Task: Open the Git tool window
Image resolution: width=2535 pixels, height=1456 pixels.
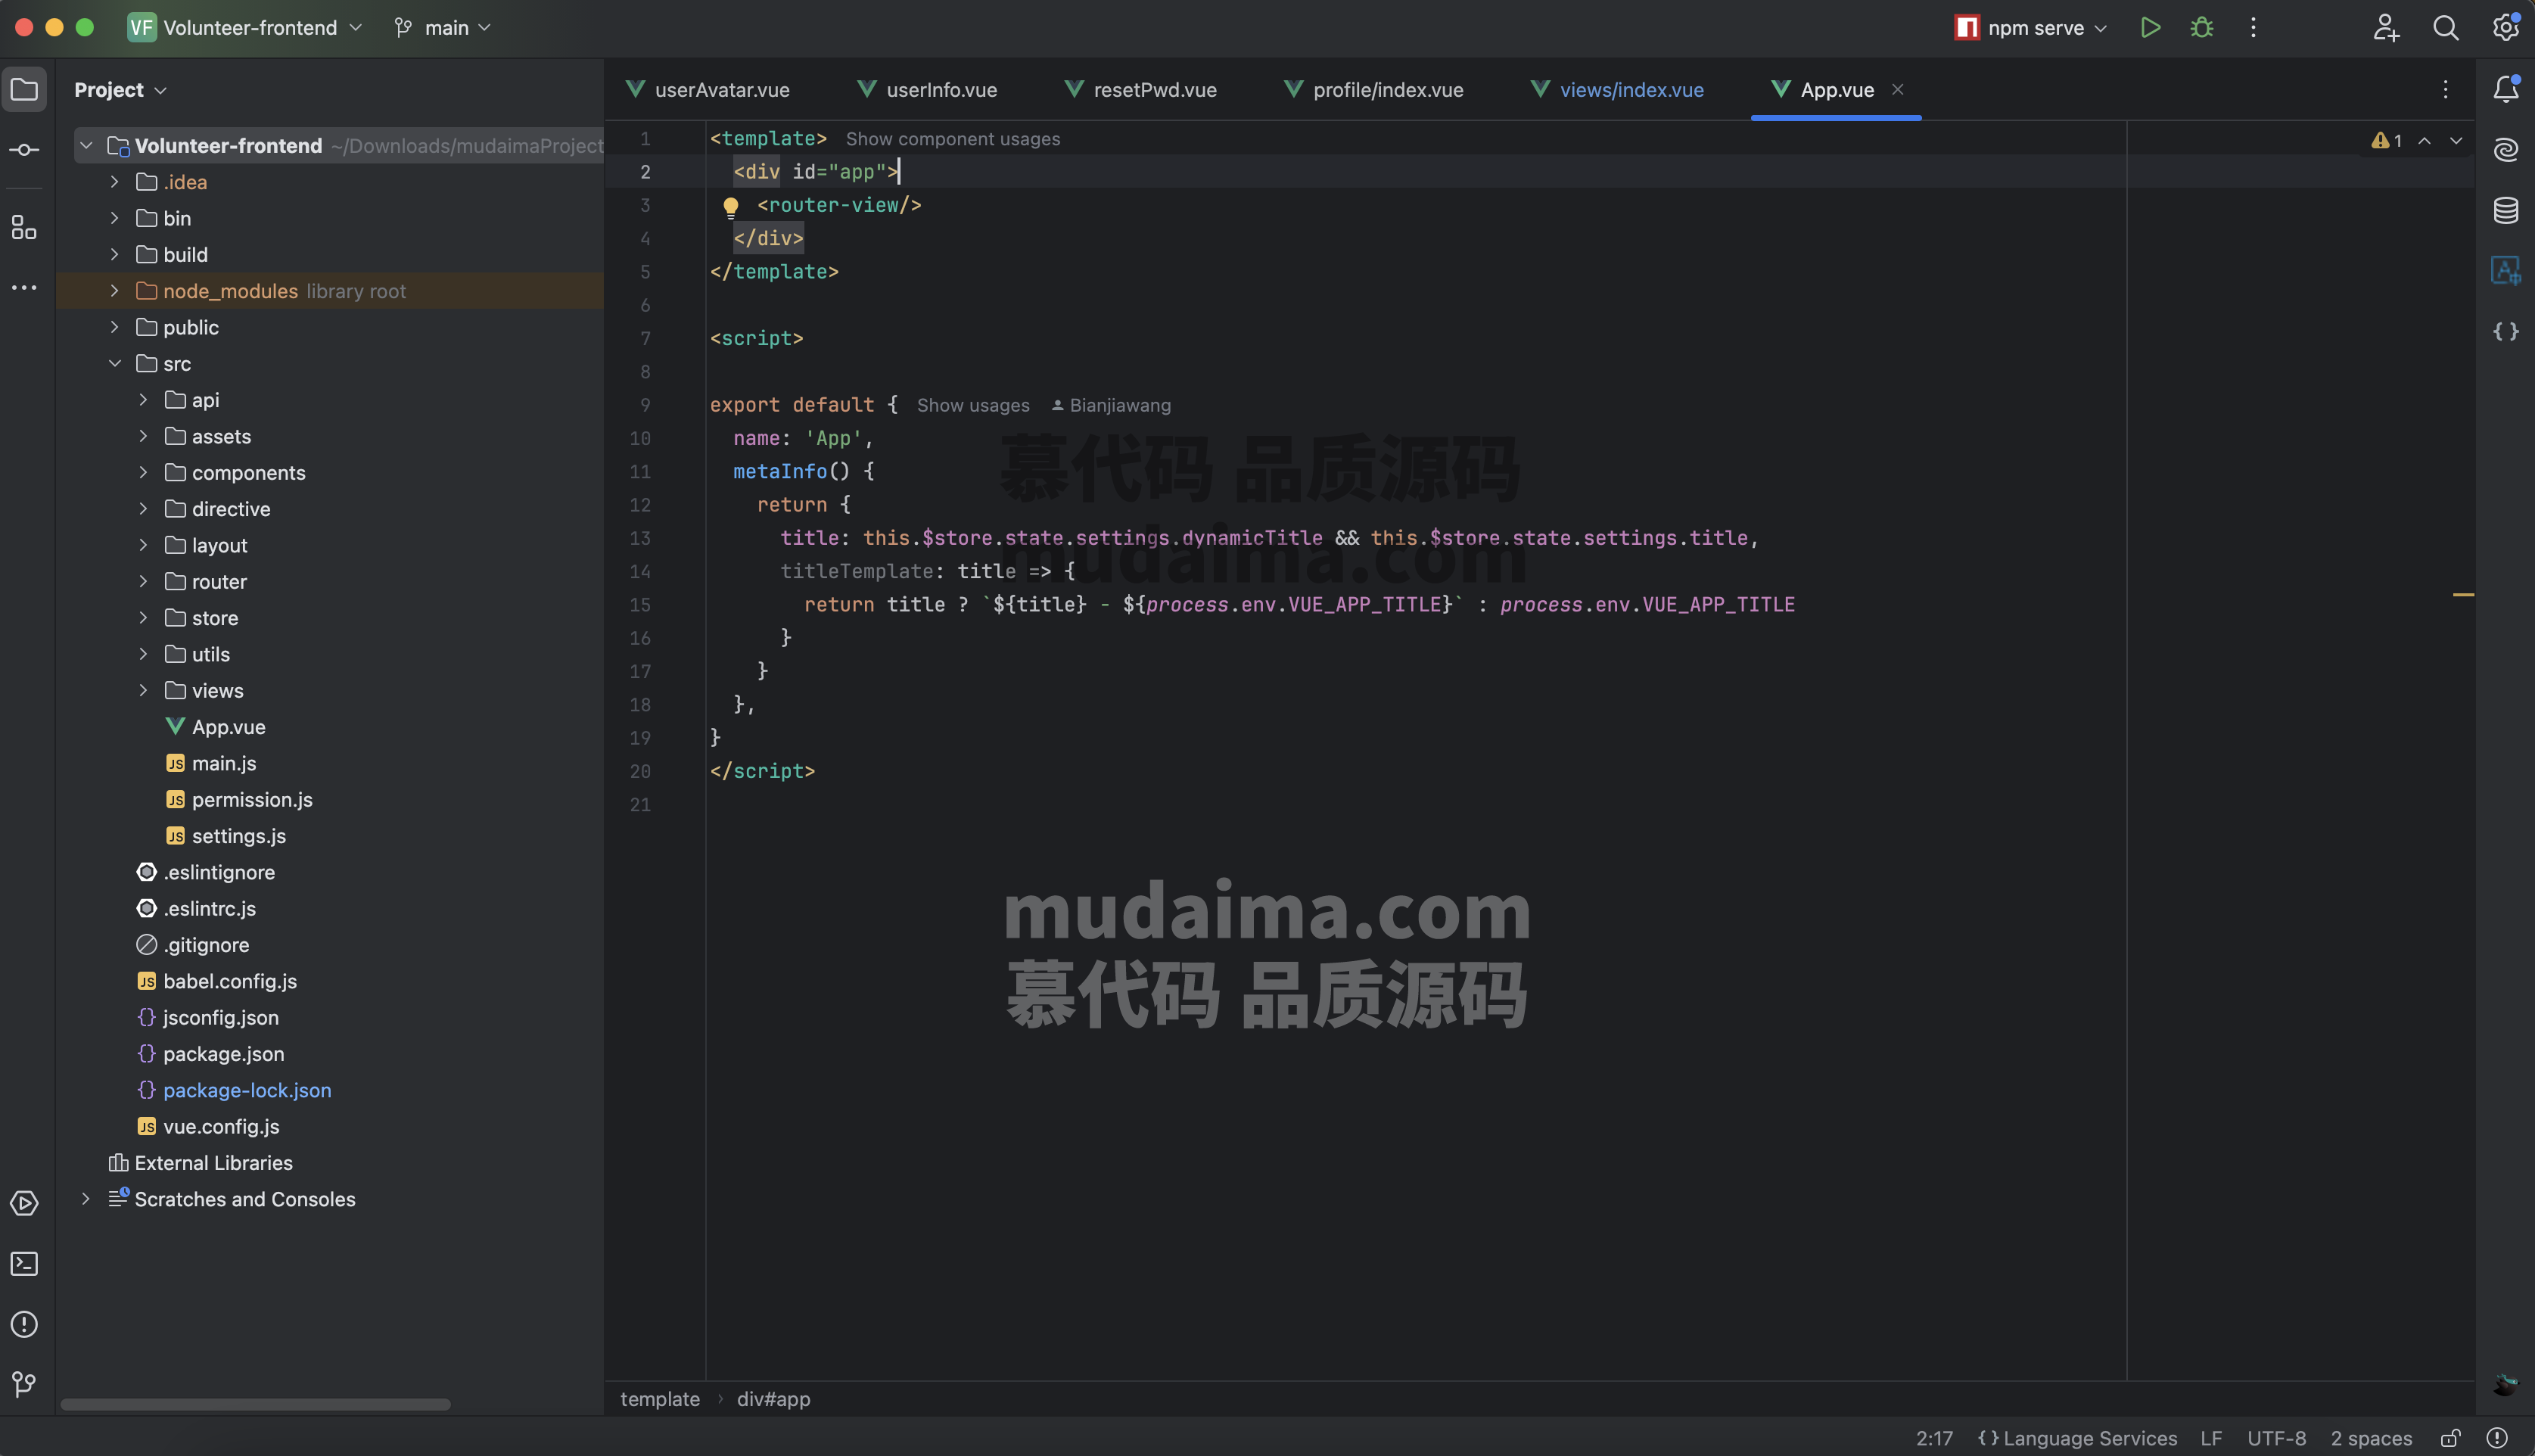Action: [x=24, y=1384]
